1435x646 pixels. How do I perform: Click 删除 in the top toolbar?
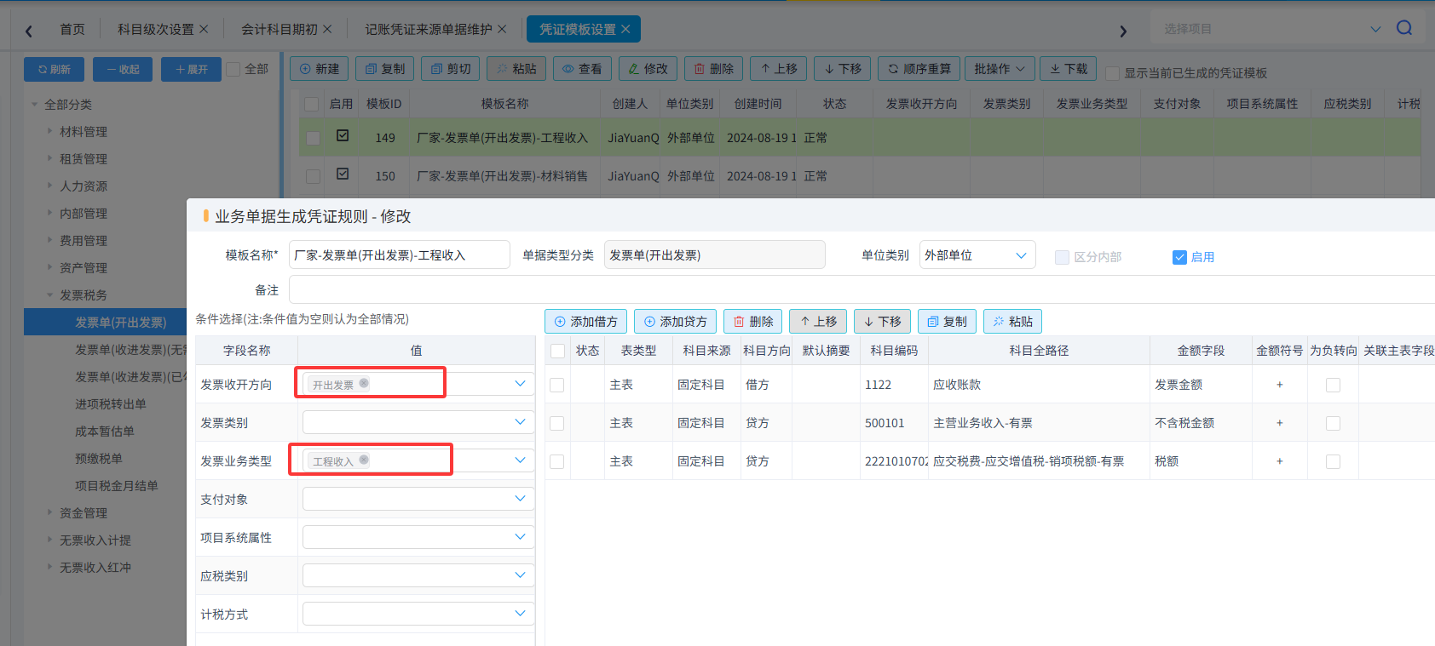coord(714,69)
